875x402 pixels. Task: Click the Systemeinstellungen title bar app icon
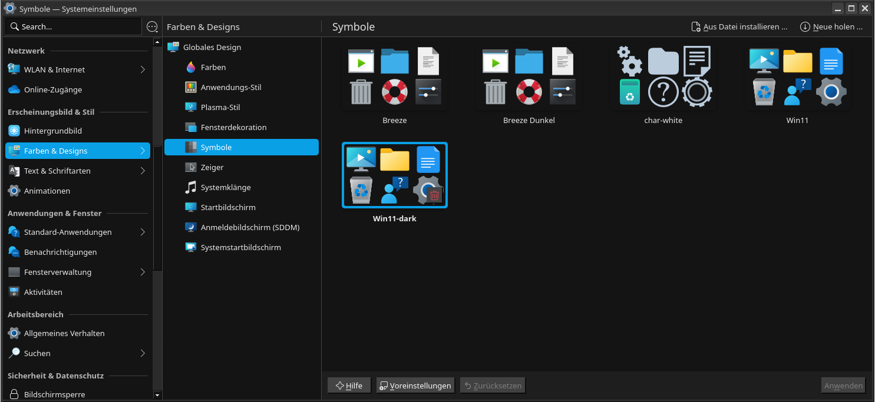9,8
